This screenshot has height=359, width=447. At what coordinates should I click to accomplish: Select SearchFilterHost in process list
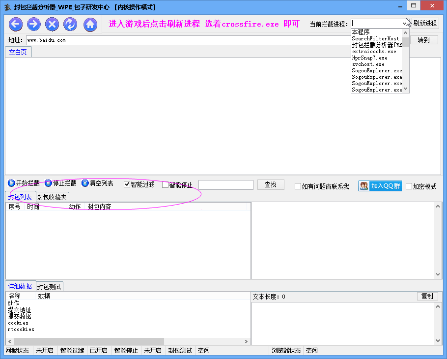pyautogui.click(x=376, y=38)
